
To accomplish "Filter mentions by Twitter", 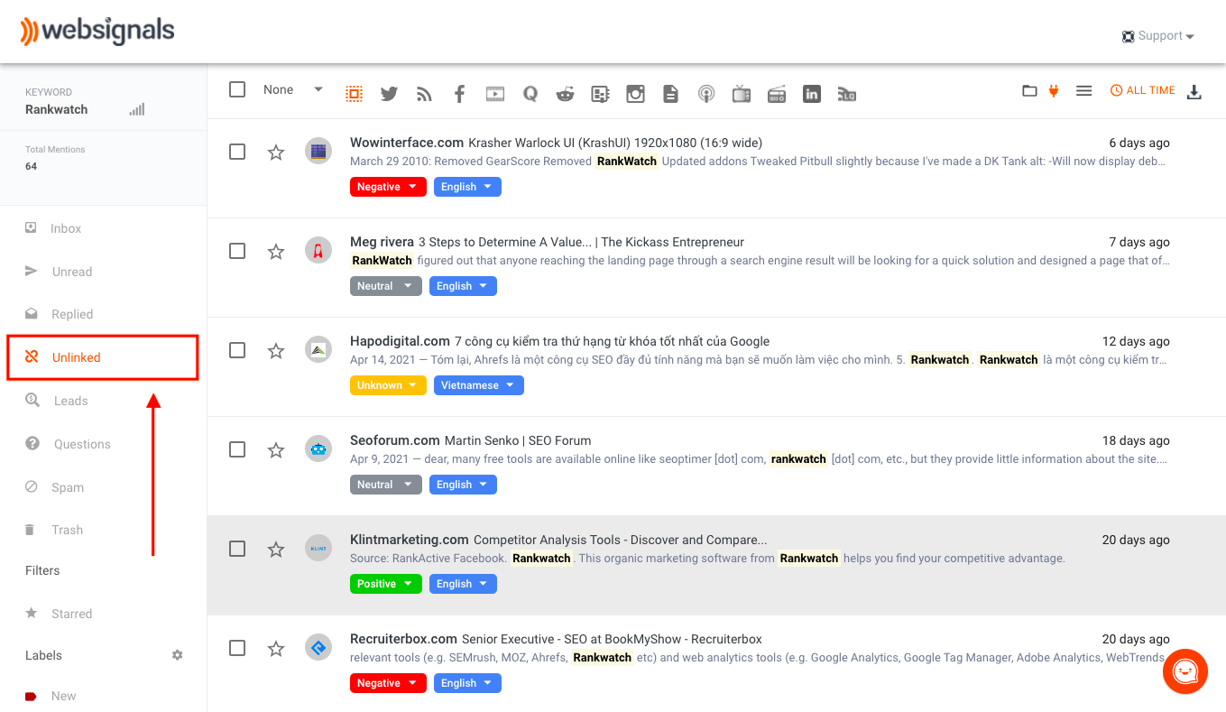I will tap(389, 93).
